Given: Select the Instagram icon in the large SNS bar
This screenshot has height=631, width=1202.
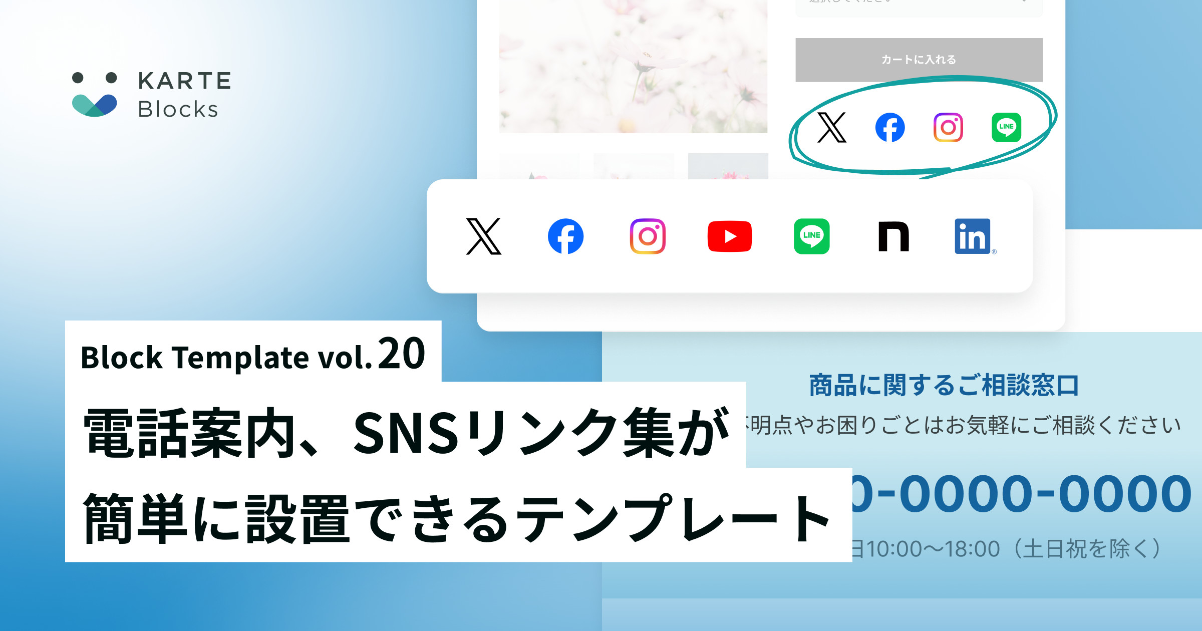Looking at the screenshot, I should (x=648, y=236).
